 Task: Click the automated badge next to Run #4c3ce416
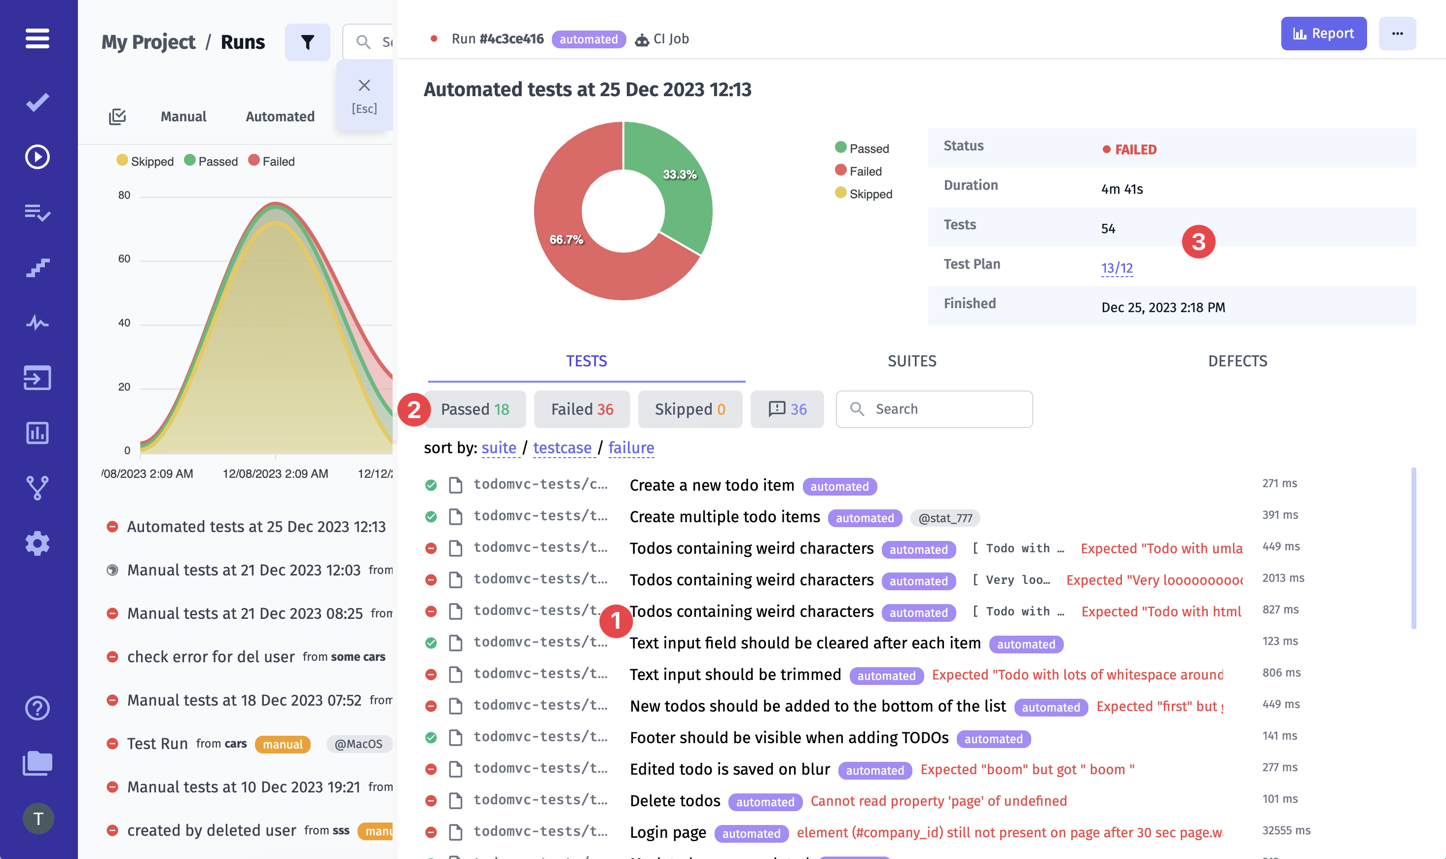[588, 39]
